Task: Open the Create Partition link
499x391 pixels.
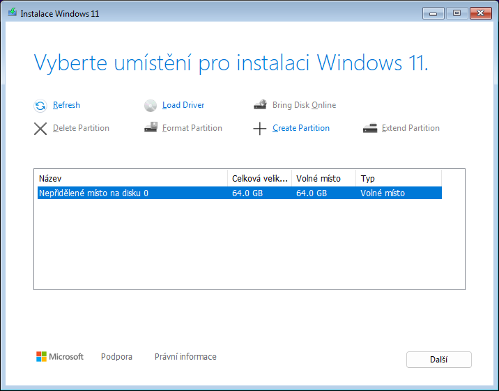Action: [x=301, y=128]
